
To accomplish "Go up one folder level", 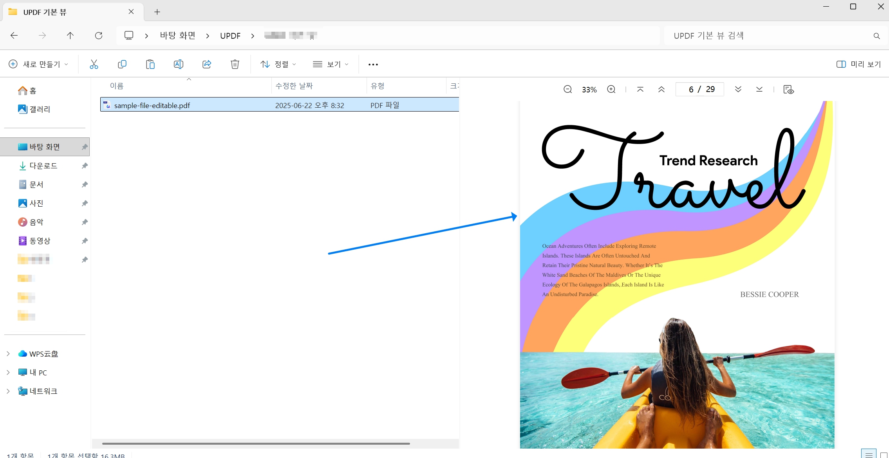I will click(70, 36).
